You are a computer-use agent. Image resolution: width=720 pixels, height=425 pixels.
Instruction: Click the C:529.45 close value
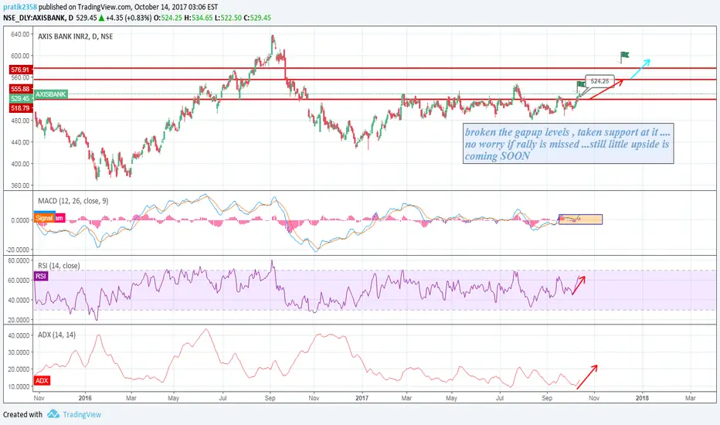point(257,18)
